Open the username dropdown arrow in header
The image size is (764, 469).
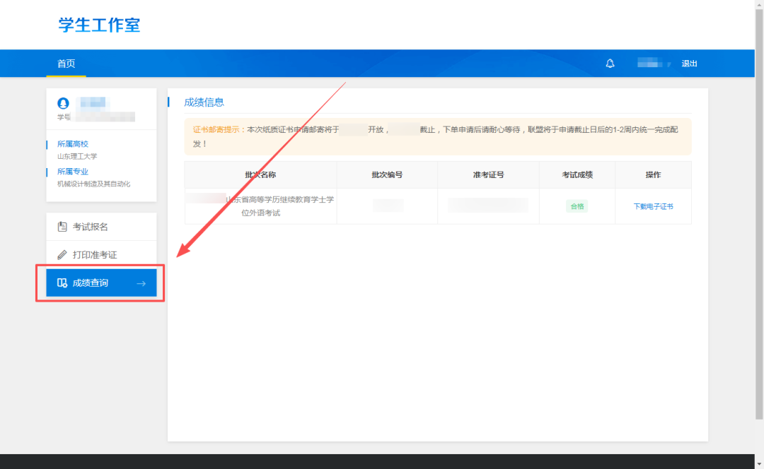(x=669, y=64)
